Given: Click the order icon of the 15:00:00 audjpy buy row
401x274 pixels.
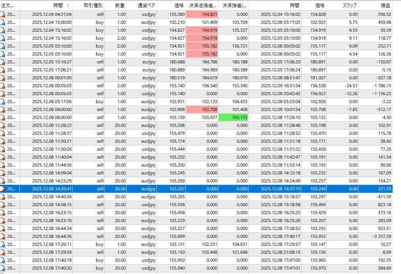Looking at the screenshot, I should click(x=3, y=23).
